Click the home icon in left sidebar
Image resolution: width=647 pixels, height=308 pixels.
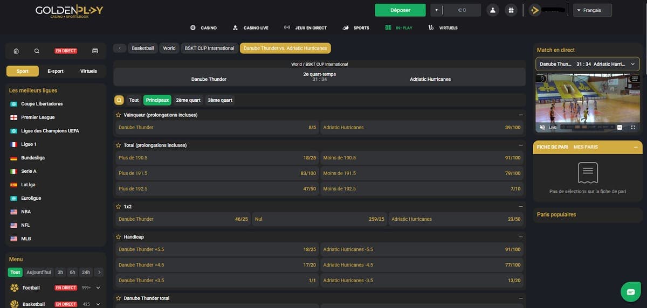tap(16, 51)
